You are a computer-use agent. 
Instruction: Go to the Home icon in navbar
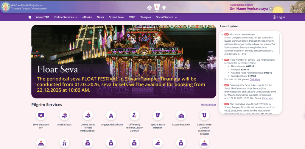[x=30, y=17]
